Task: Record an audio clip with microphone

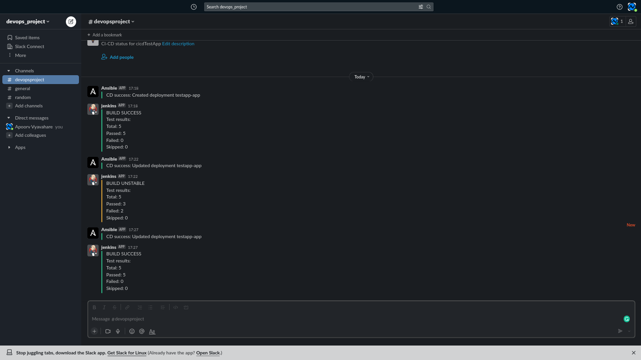Action: point(118,331)
